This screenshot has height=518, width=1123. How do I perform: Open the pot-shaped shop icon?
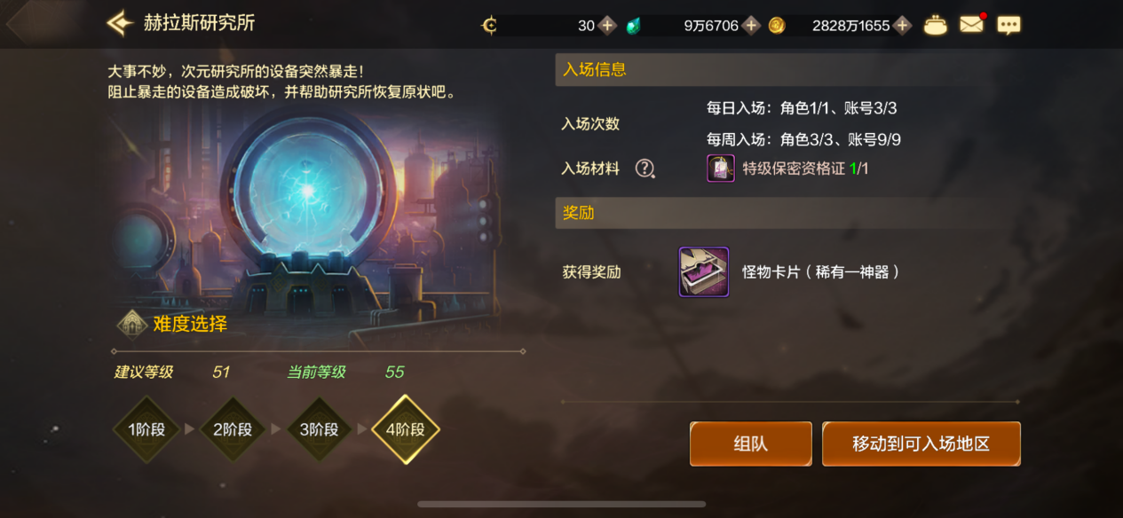click(x=935, y=26)
